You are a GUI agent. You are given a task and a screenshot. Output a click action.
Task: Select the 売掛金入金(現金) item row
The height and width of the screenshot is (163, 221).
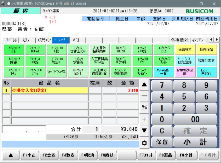click(x=49, y=91)
